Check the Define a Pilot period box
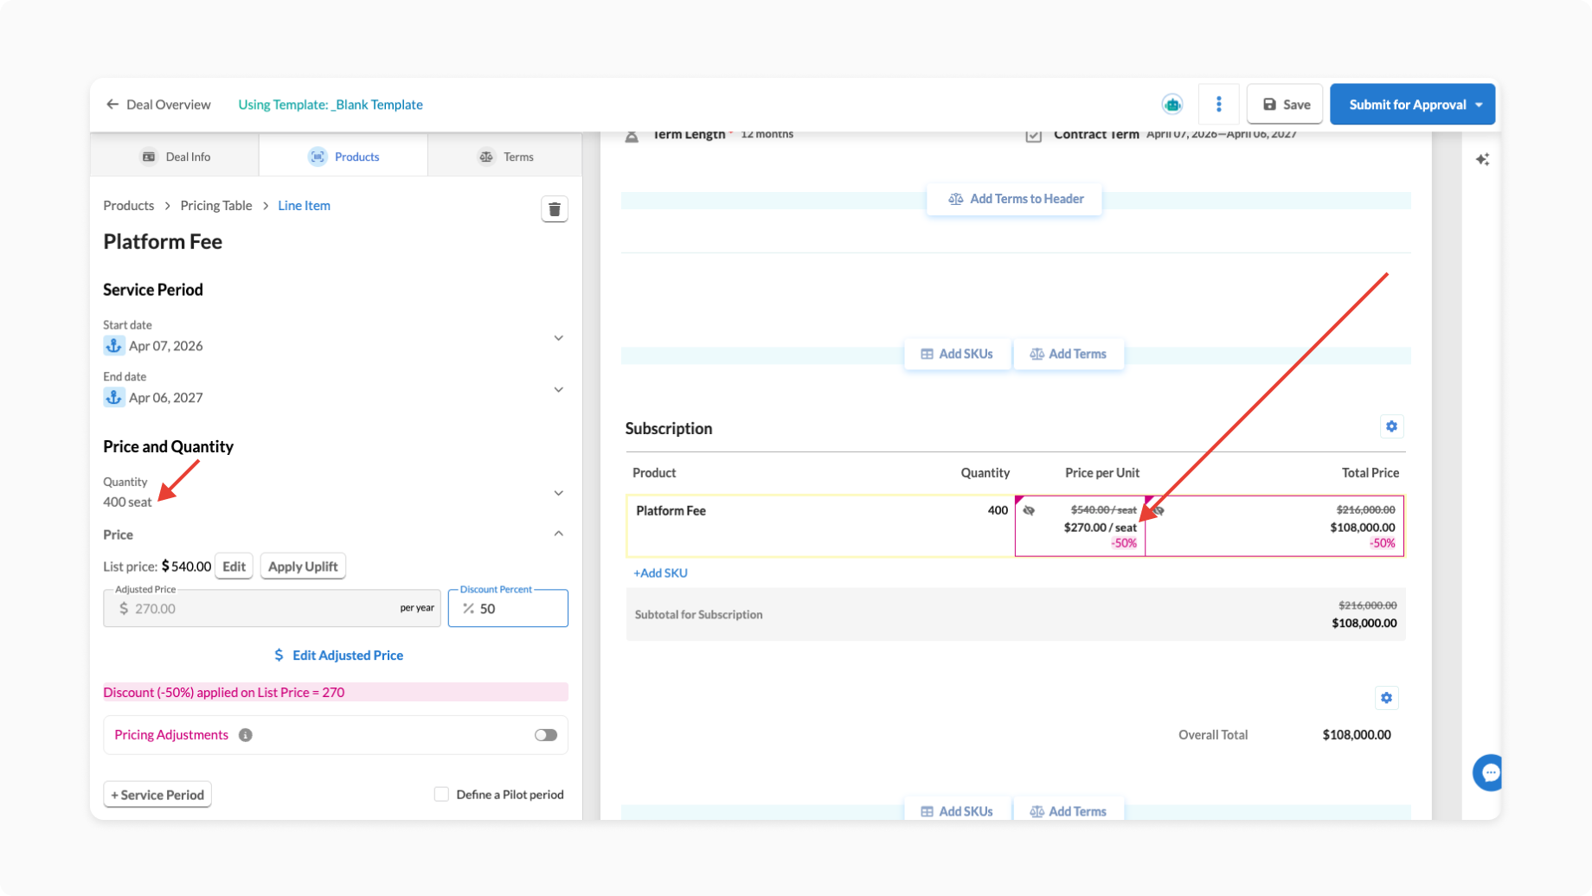 click(441, 794)
